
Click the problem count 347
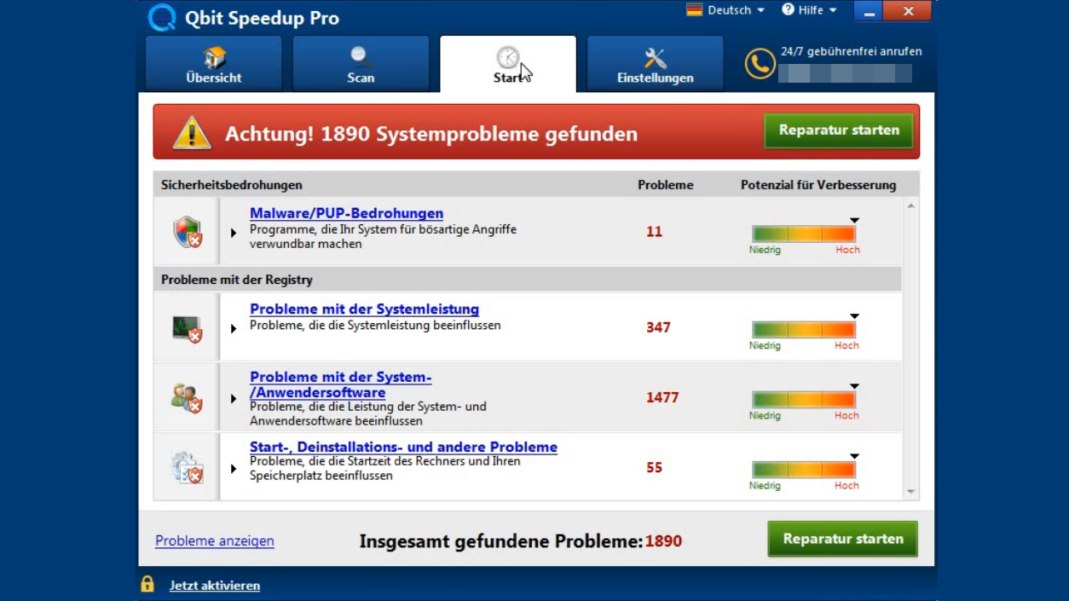pyautogui.click(x=658, y=327)
